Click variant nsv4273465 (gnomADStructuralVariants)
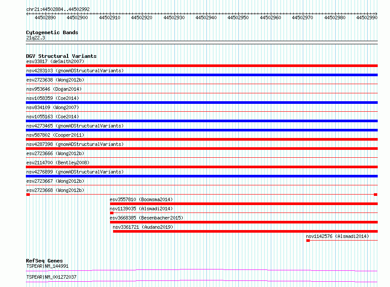Image resolution: width=390 pixels, height=287 pixels. point(75,126)
